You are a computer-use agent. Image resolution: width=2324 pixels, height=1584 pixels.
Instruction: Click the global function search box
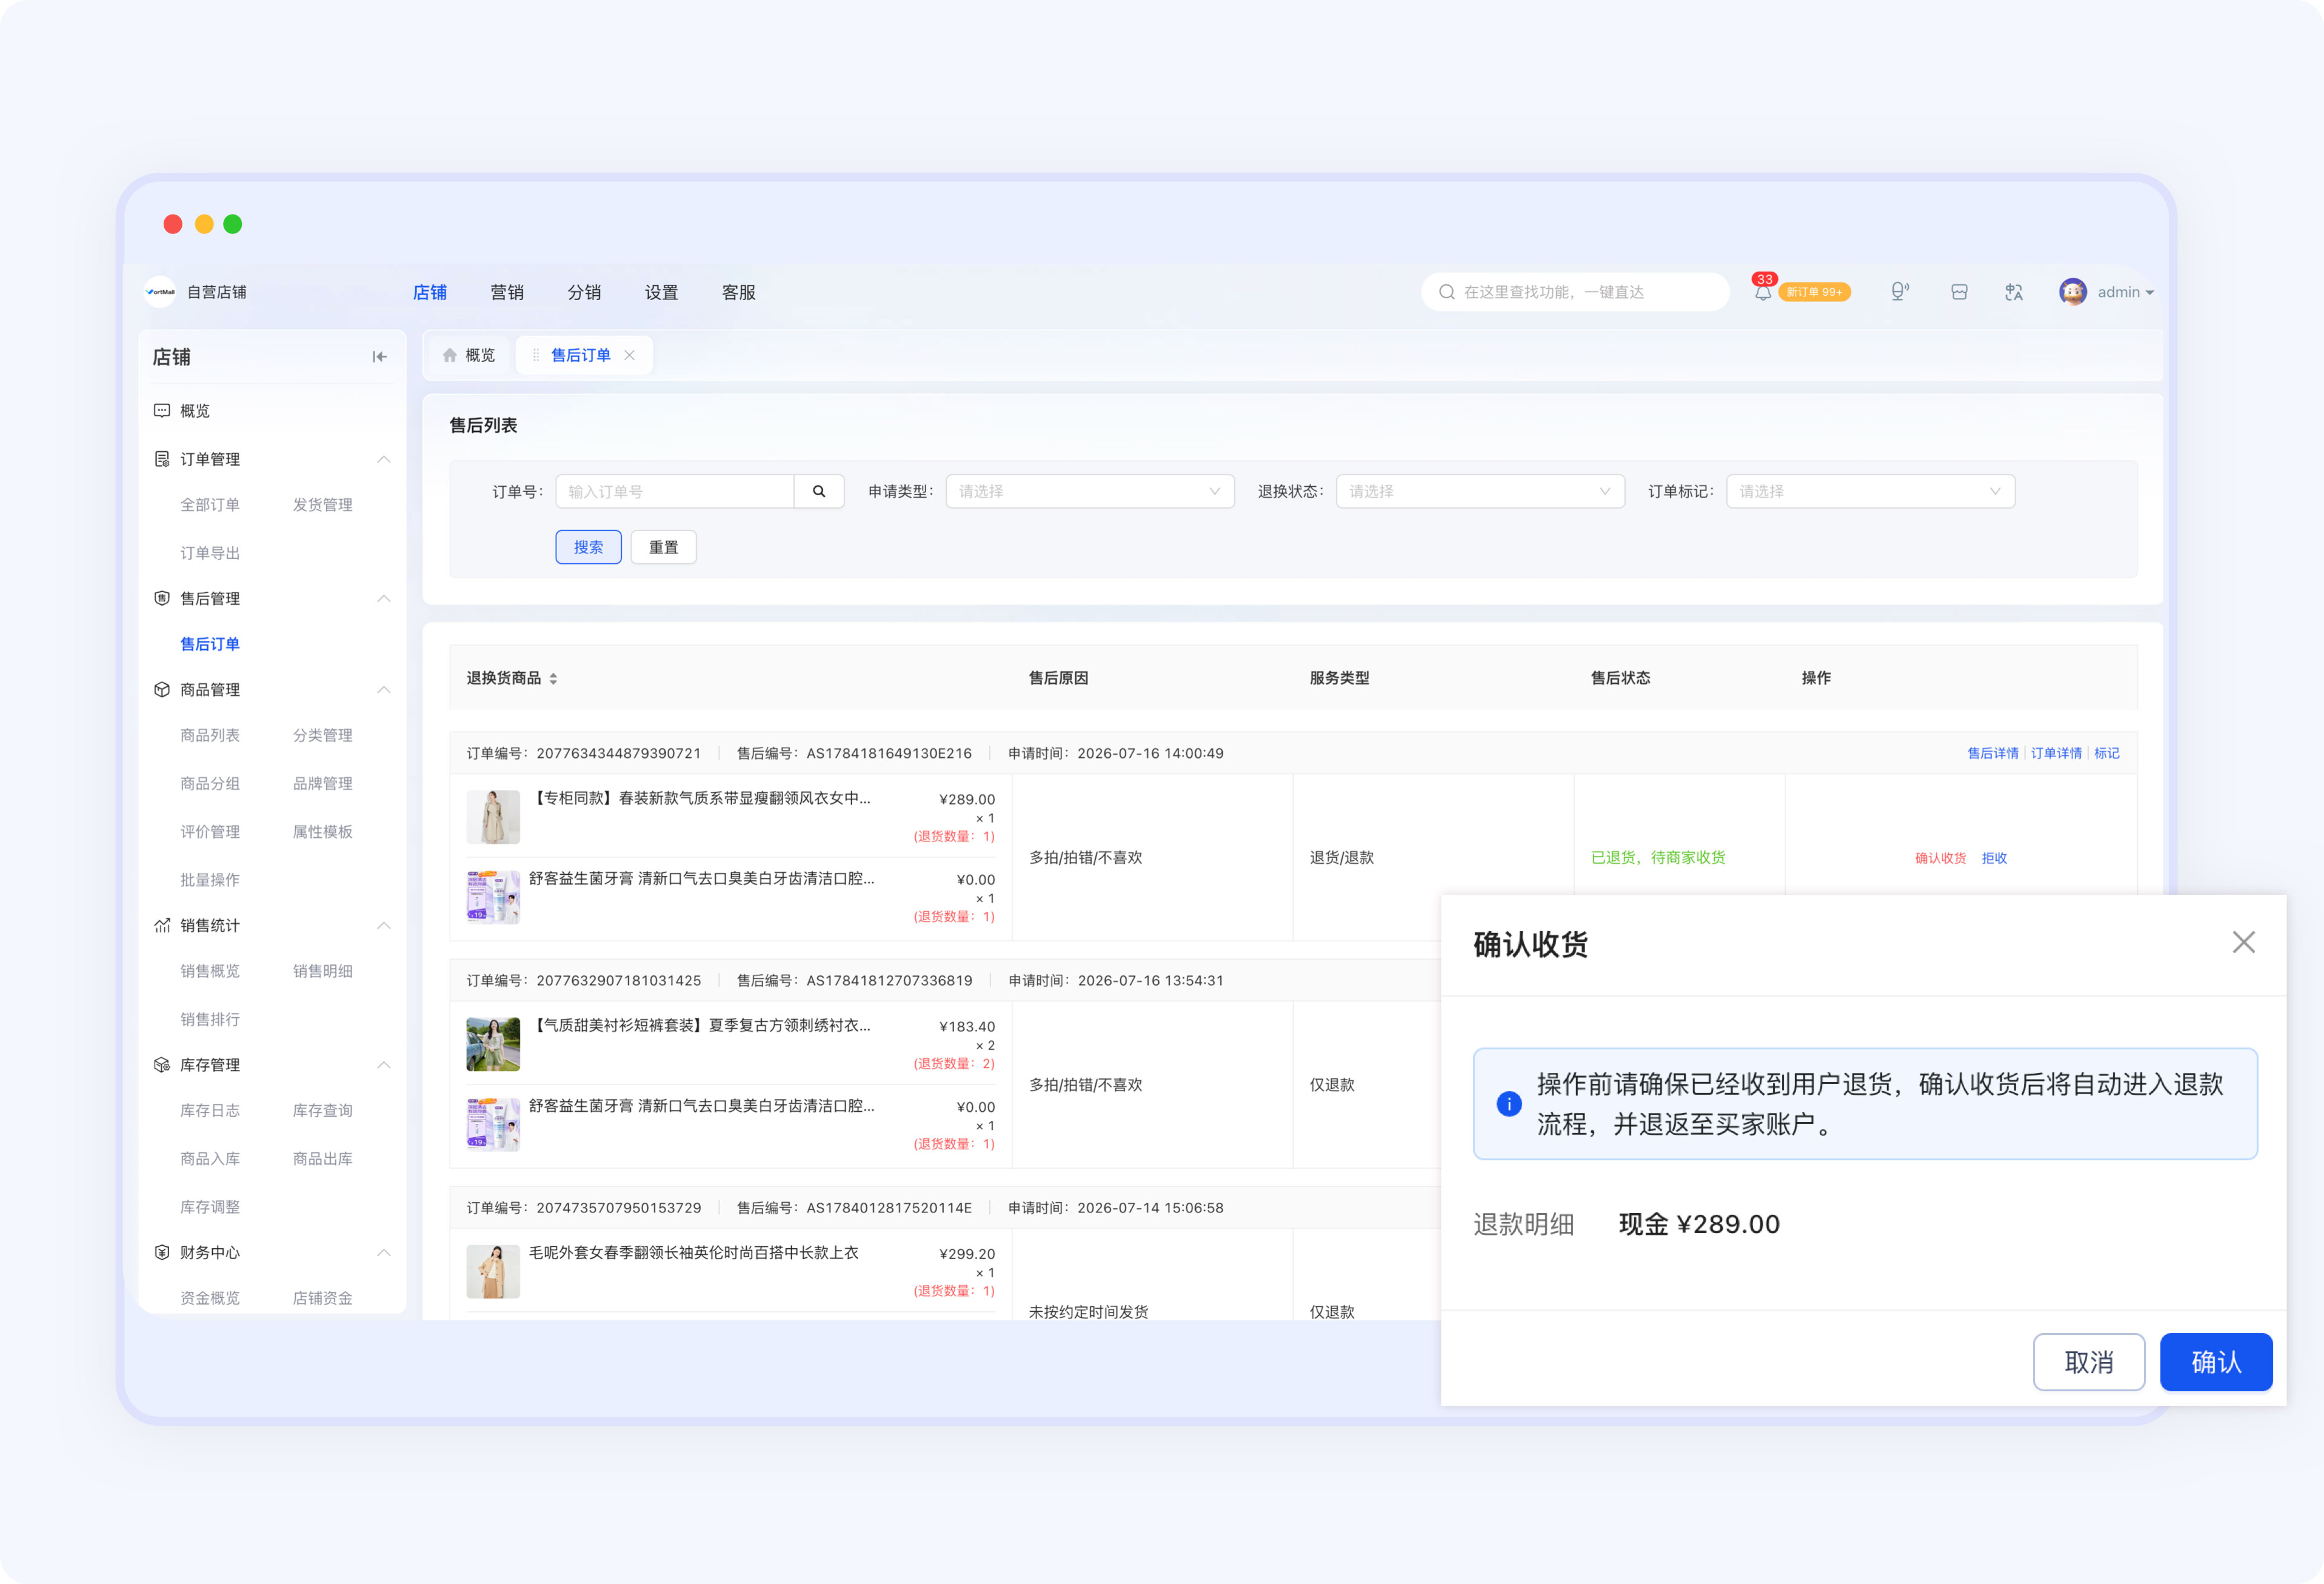pyautogui.click(x=1575, y=292)
